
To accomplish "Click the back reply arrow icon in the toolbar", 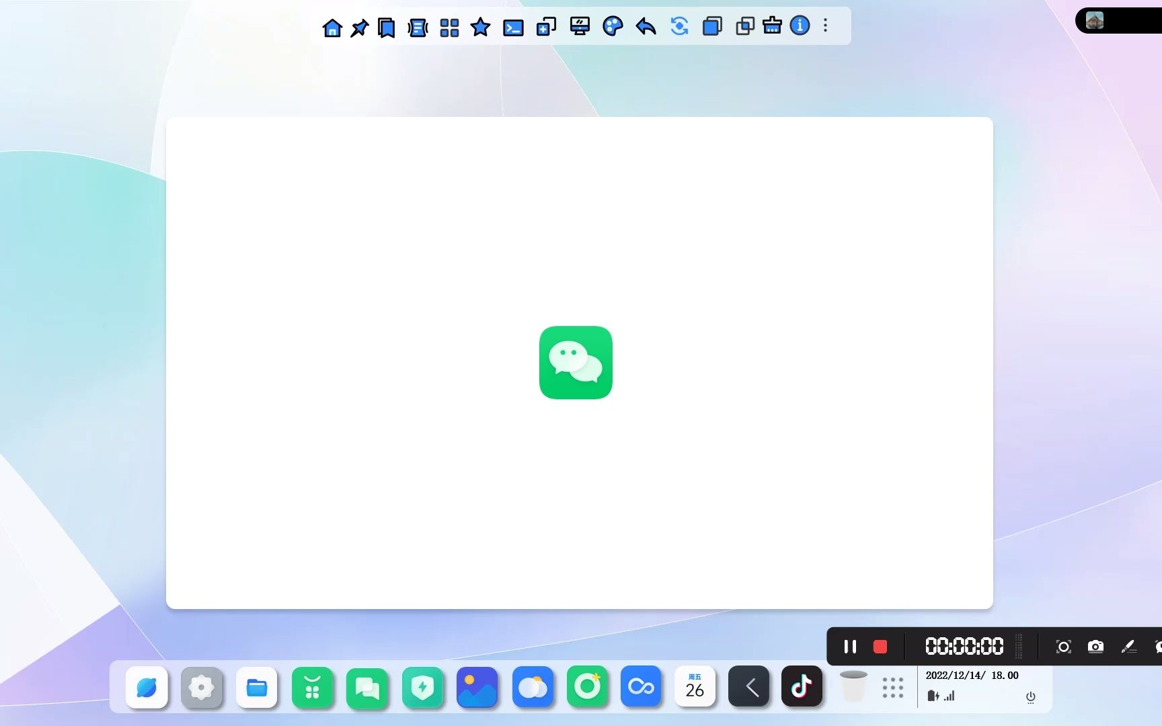I will [x=646, y=27].
